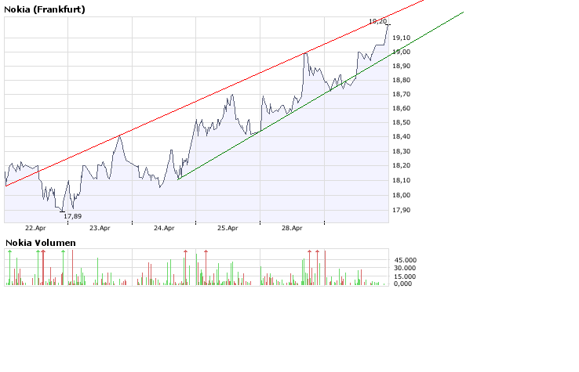Click the 18,00 price axis label

coord(402,196)
